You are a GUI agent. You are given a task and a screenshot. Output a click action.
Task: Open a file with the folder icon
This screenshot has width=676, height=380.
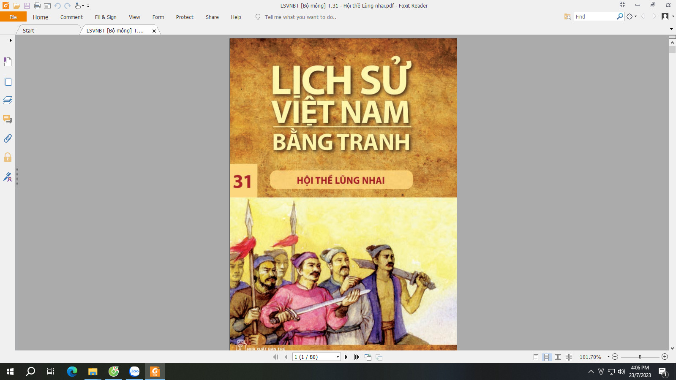pyautogui.click(x=16, y=6)
